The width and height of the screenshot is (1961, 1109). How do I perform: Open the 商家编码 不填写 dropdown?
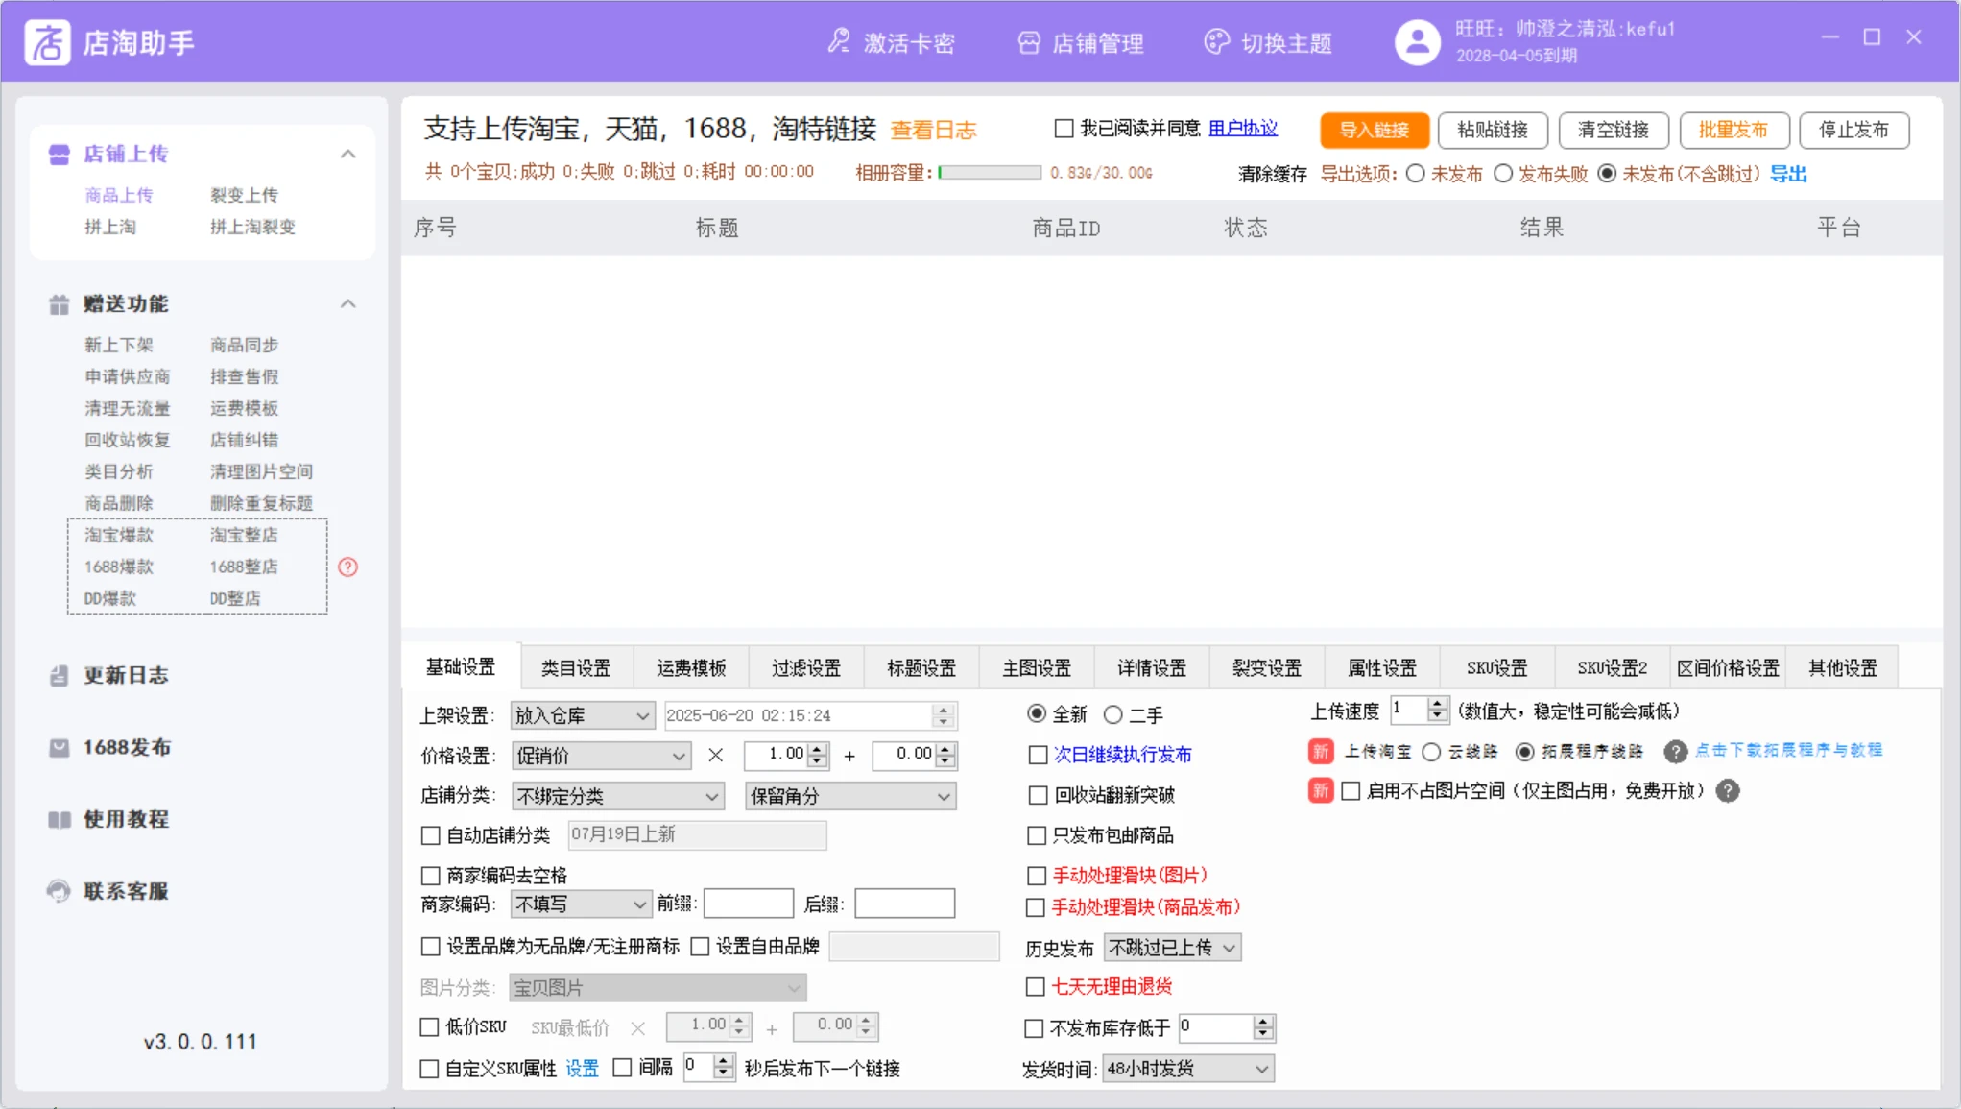click(581, 904)
